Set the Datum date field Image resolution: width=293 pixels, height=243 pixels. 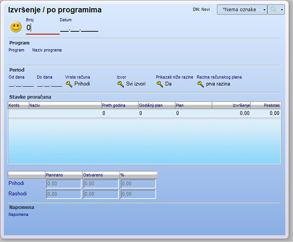[x=79, y=30]
